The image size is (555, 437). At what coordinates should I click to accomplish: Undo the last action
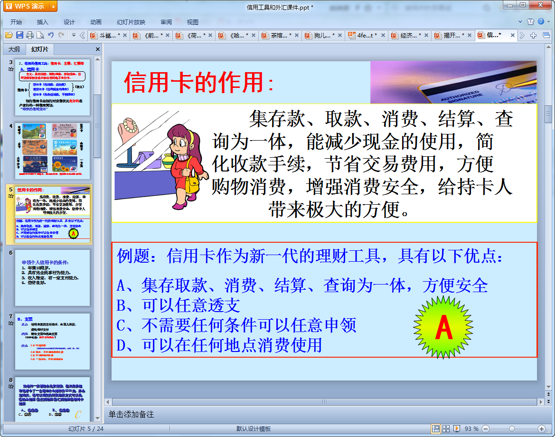click(x=51, y=35)
